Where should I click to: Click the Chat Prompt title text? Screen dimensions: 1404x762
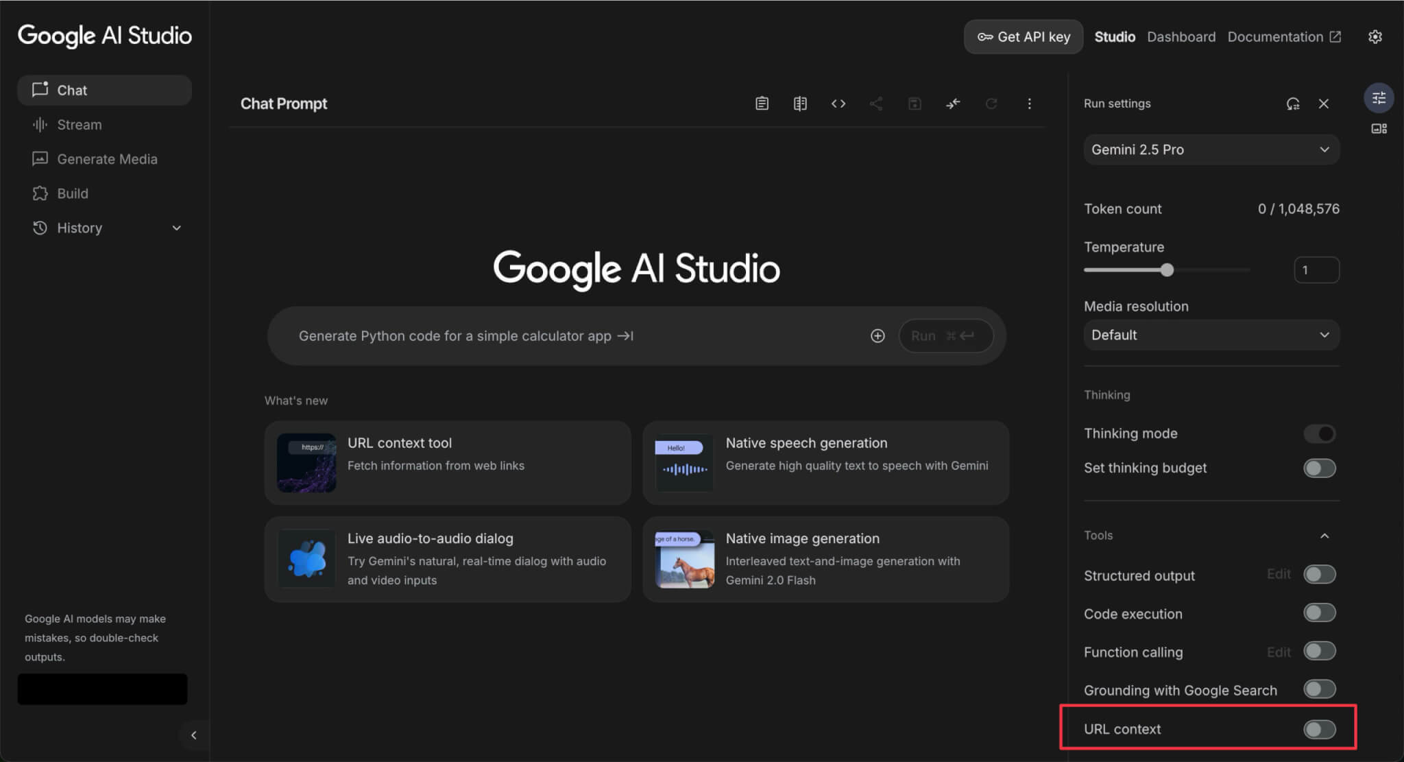tap(284, 104)
